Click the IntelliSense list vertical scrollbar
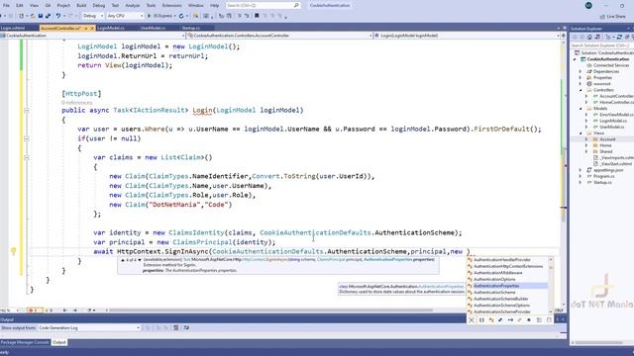Screen dimensions: 634x356 [551, 286]
